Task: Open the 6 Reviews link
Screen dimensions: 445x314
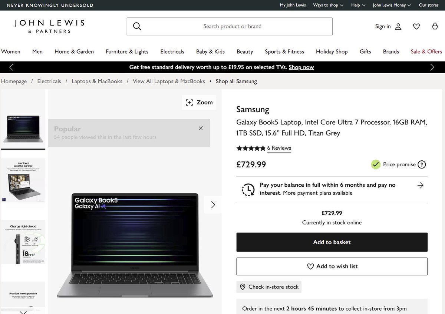Action: (x=279, y=148)
